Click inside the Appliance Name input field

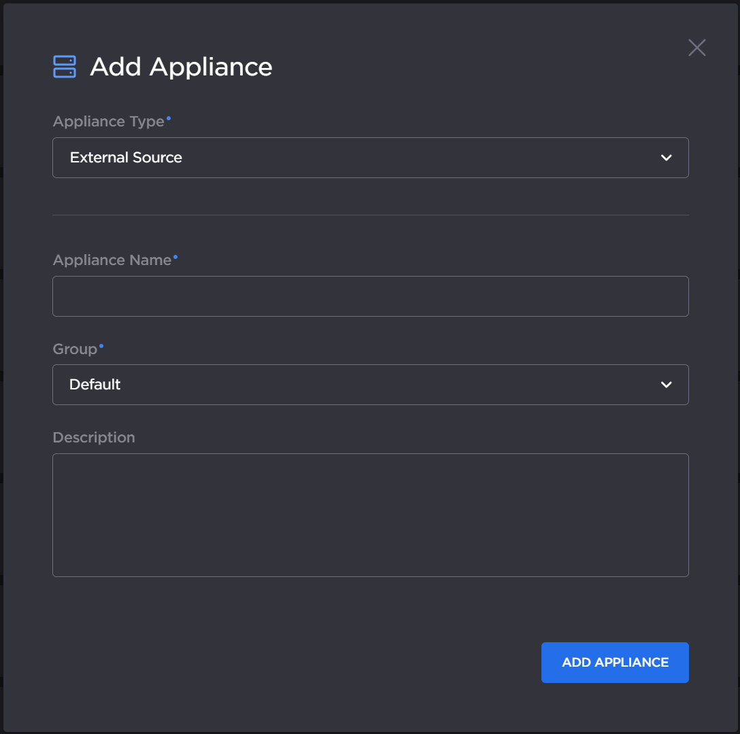pos(371,296)
